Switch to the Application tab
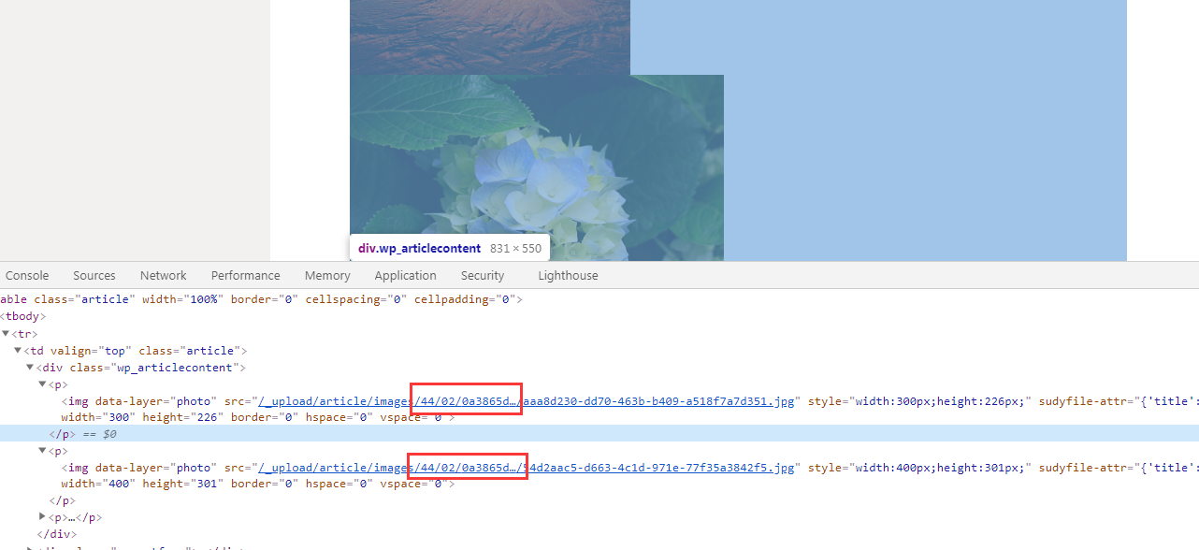1199x550 pixels. [x=405, y=276]
